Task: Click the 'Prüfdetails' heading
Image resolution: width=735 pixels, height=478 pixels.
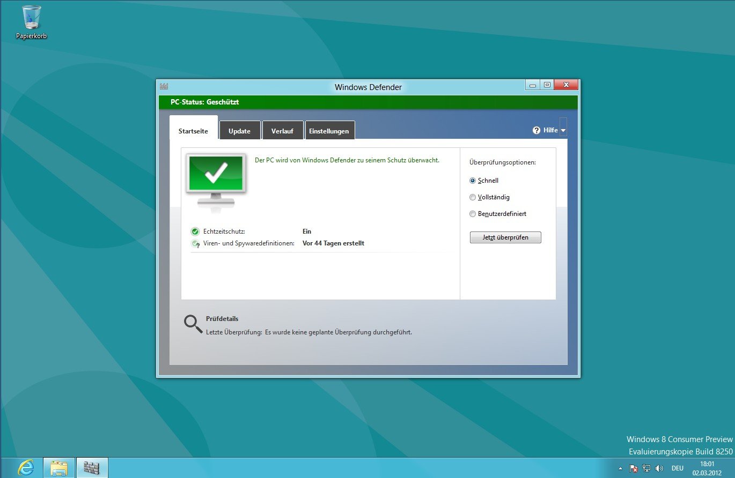Action: click(222, 319)
